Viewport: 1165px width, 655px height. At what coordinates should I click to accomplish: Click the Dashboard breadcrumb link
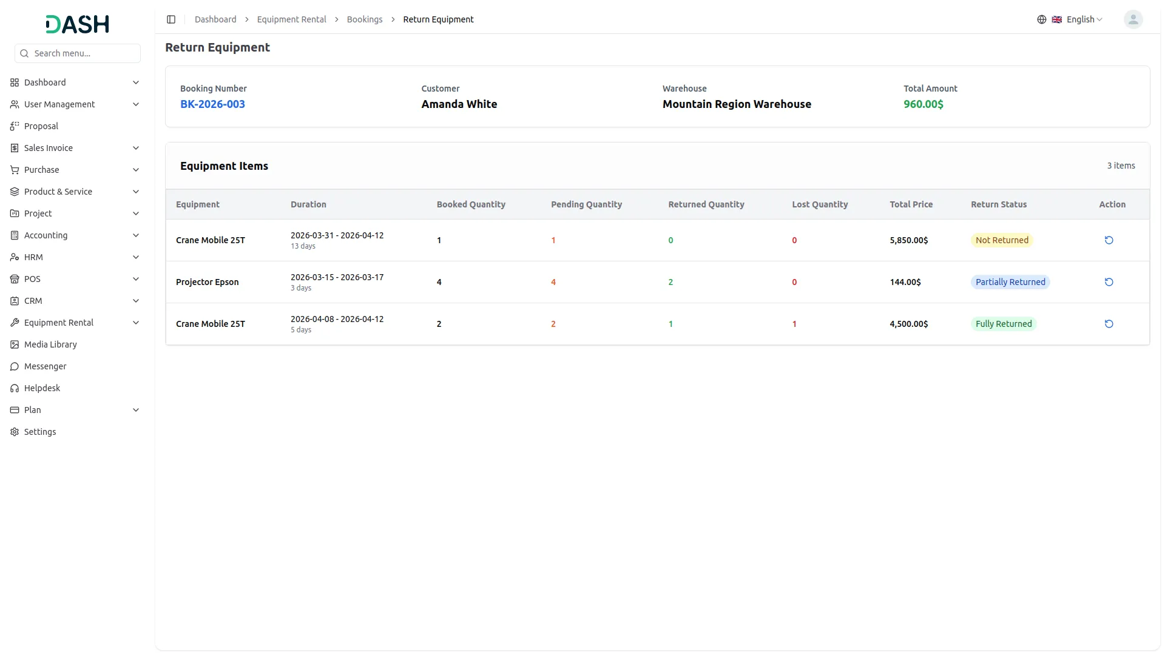coord(215,19)
